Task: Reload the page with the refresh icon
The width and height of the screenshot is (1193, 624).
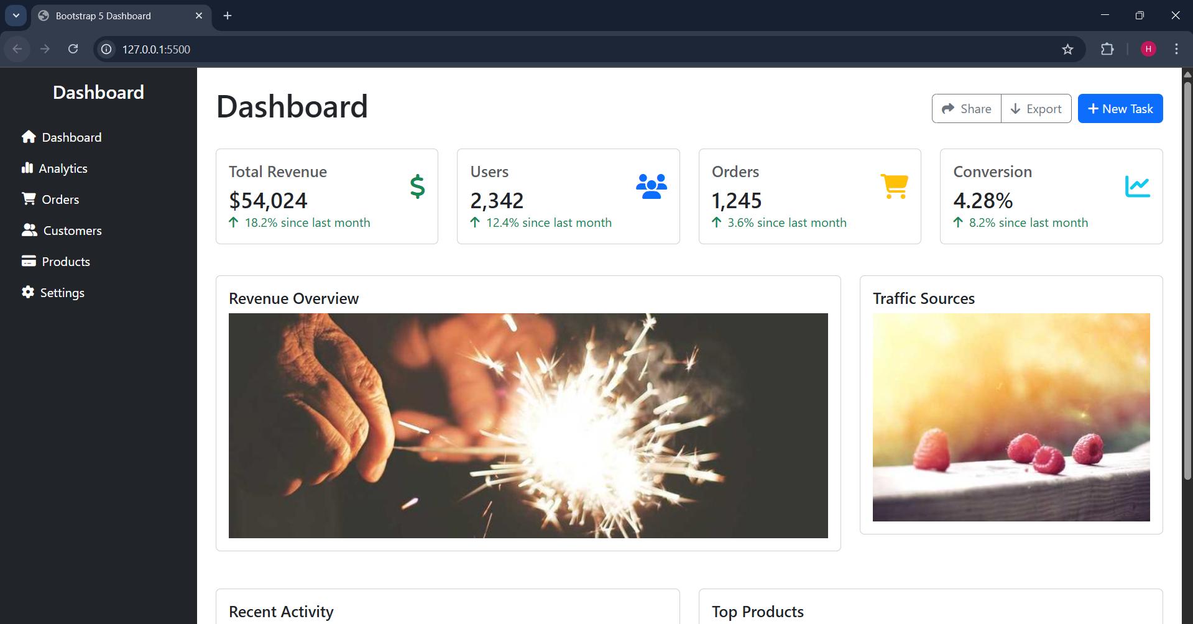Action: click(x=73, y=49)
